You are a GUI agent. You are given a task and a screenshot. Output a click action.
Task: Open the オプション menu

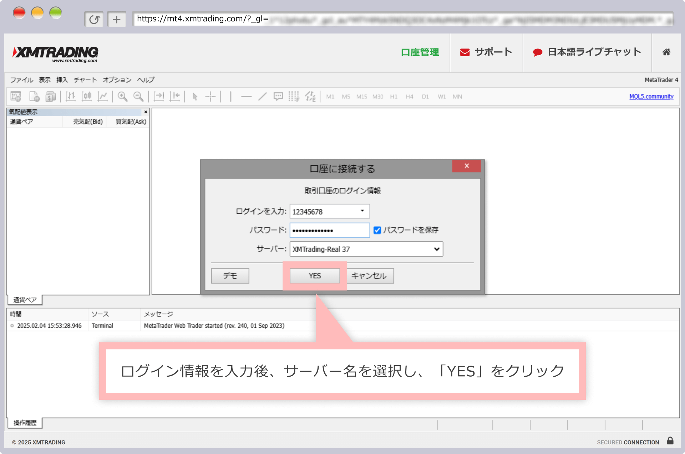pos(117,80)
